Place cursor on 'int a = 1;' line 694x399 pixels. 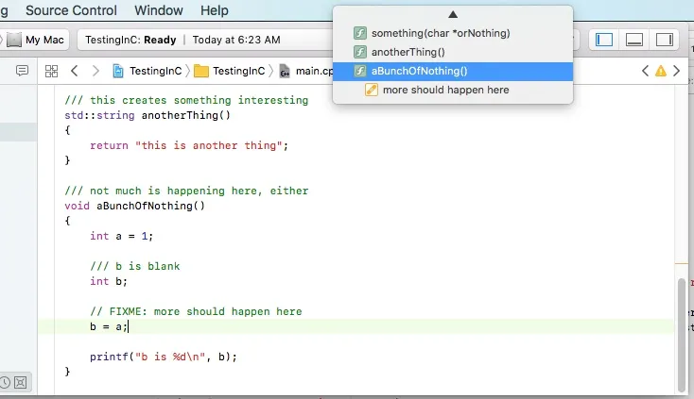121,236
